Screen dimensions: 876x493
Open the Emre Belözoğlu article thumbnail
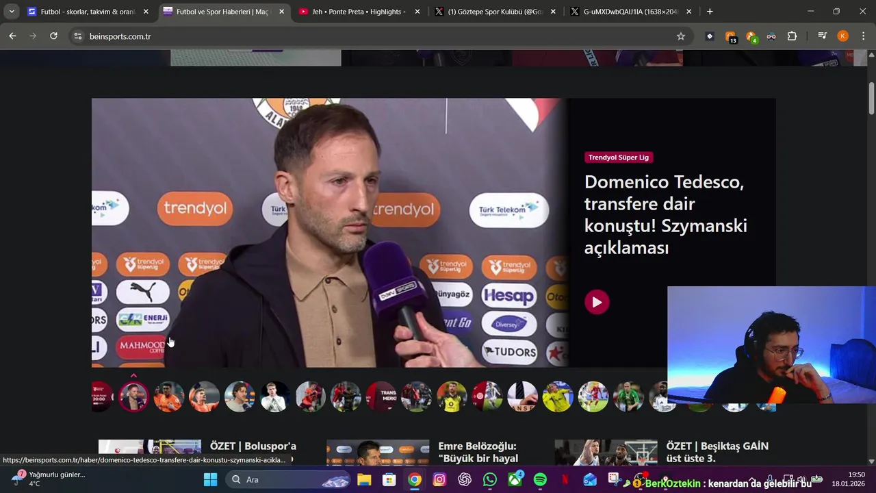coord(378,453)
